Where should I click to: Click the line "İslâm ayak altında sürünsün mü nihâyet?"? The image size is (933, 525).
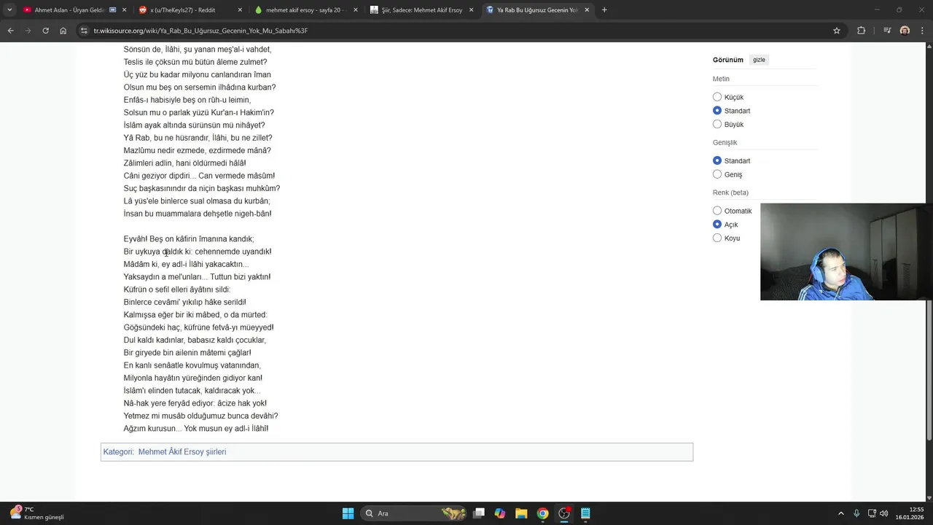click(x=195, y=125)
